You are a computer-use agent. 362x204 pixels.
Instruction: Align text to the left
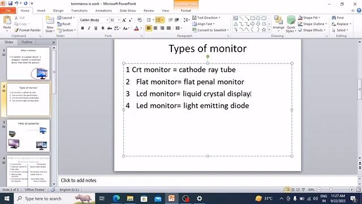click(149, 28)
